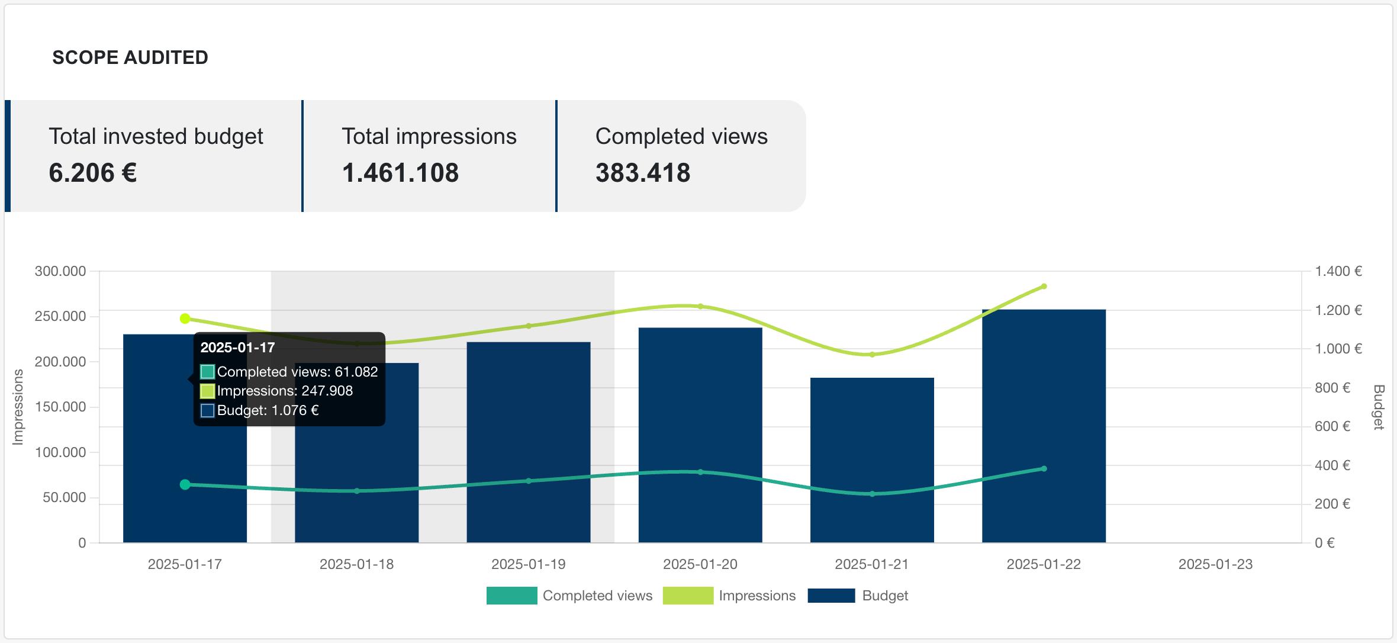Hide Impressions series via legend label
The width and height of the screenshot is (1397, 643).
coord(757,596)
